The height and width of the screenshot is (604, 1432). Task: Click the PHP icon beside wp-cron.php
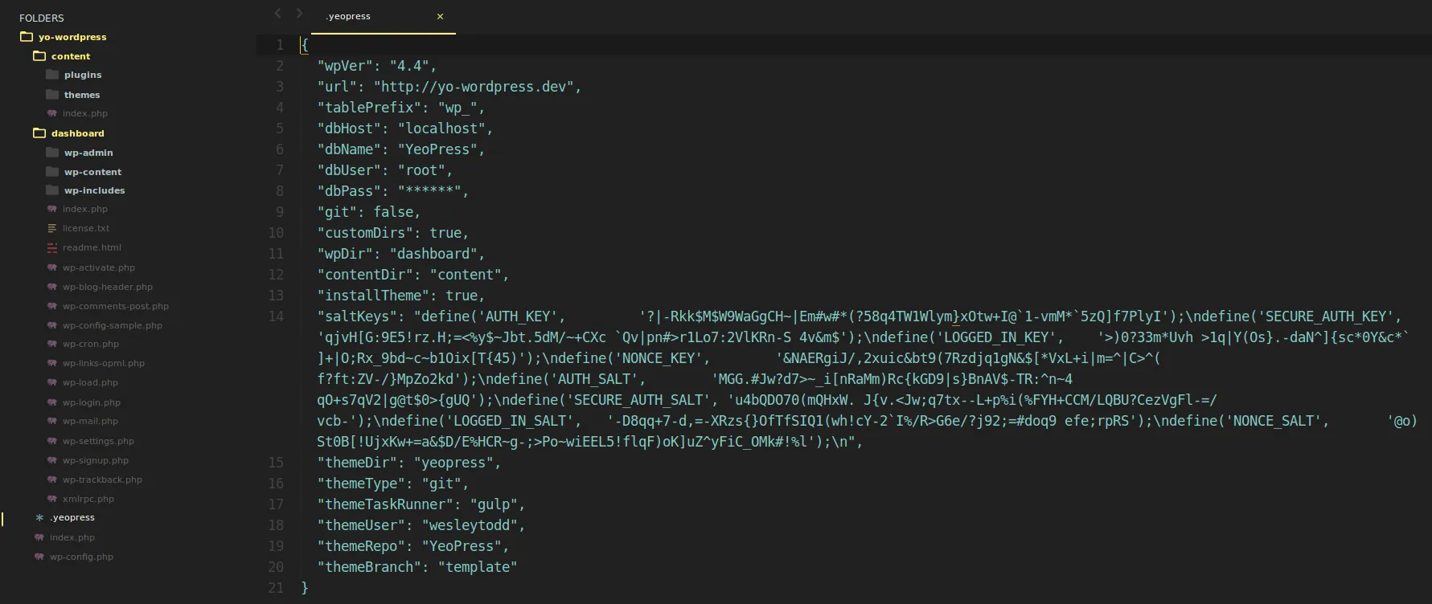click(52, 344)
